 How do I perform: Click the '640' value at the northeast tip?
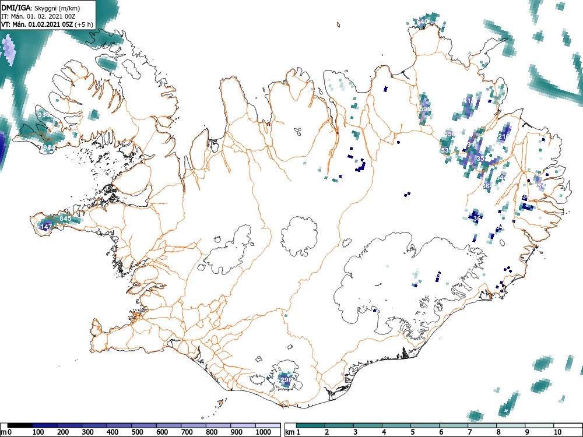pyautogui.click(x=422, y=22)
